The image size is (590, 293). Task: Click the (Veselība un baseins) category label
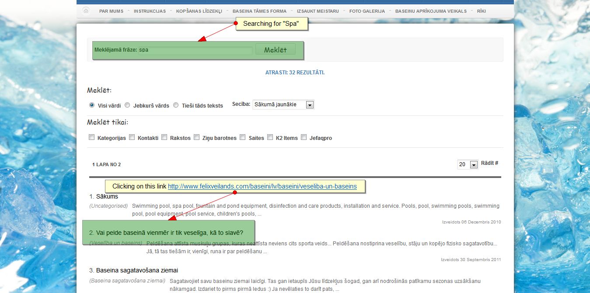tap(116, 243)
